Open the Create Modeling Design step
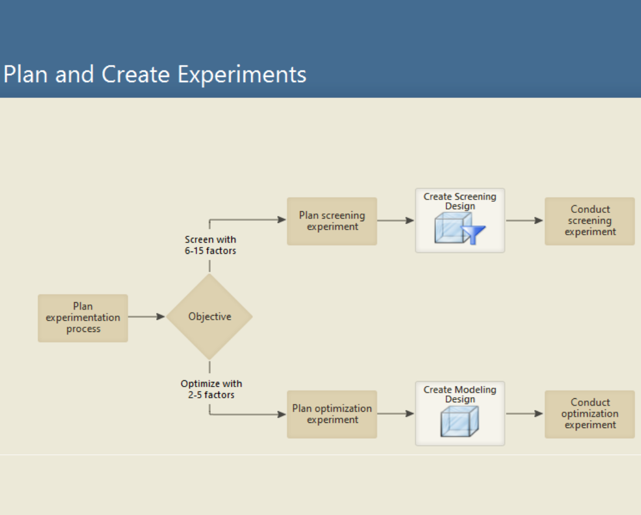 click(460, 414)
